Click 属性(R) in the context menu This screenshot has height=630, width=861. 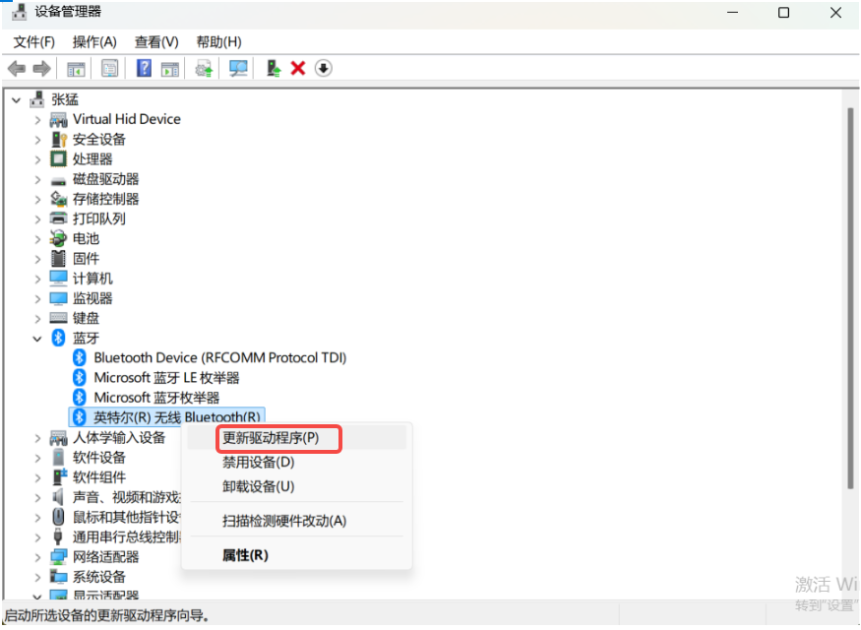[245, 555]
